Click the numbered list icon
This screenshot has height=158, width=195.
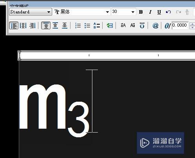(78, 25)
